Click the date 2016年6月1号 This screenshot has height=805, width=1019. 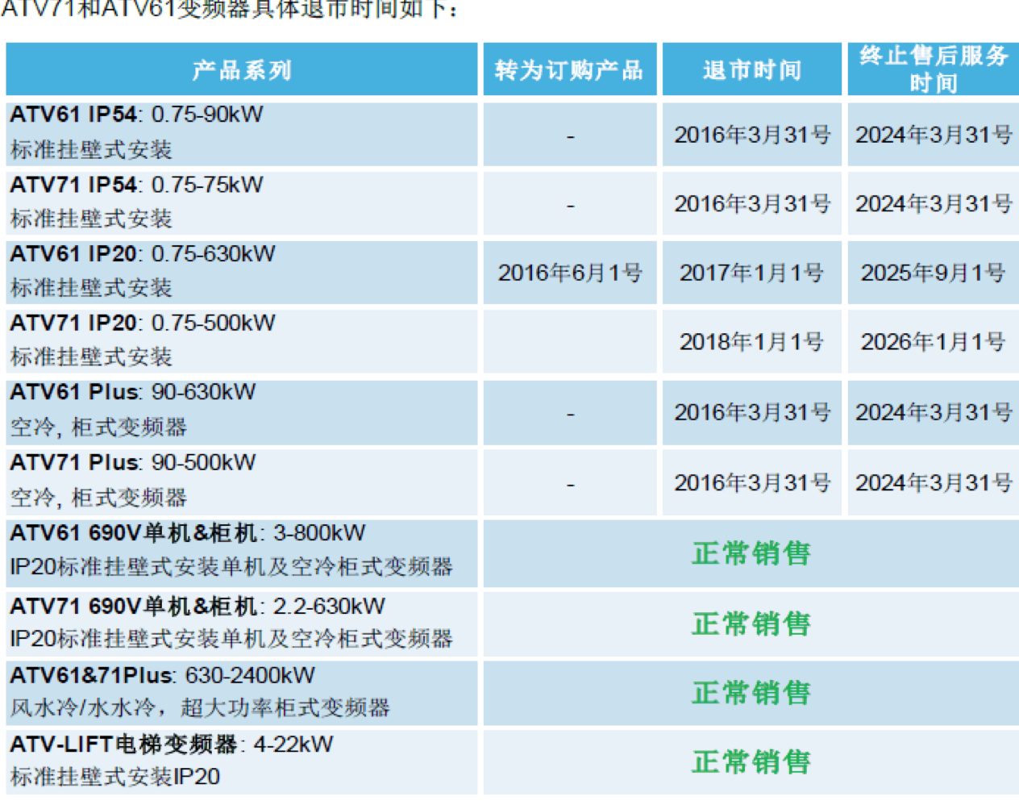(570, 273)
